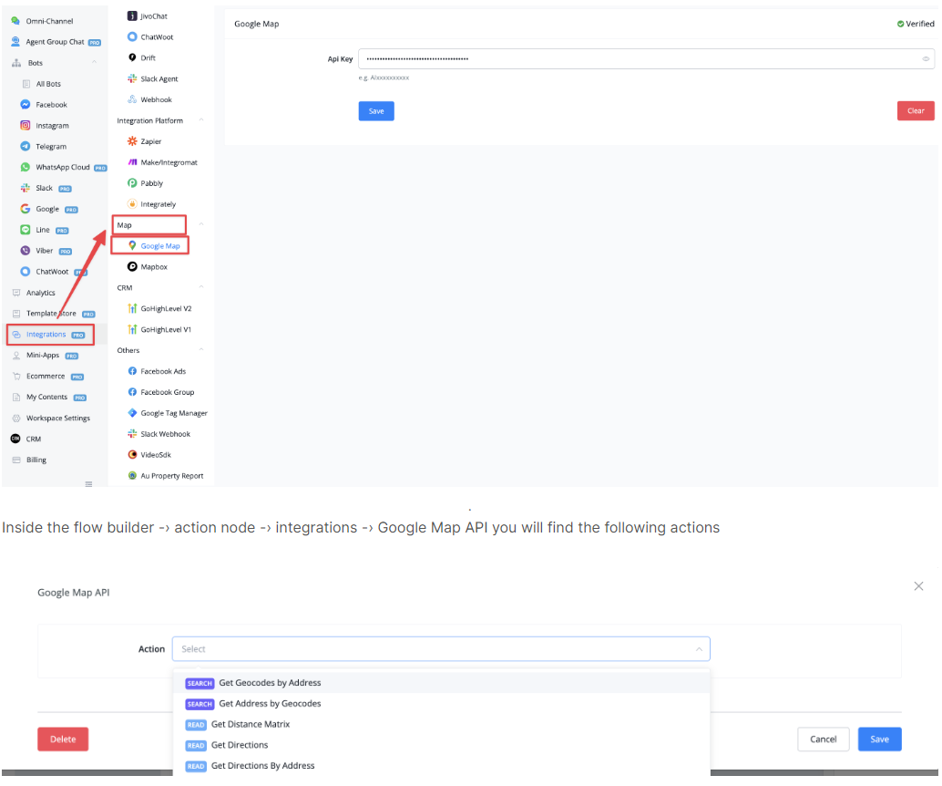
Task: Click the blue Save button under Api Key
Action: point(376,111)
